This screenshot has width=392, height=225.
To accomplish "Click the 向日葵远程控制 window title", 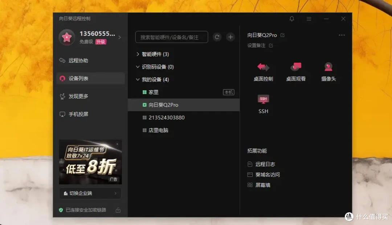I will tap(74, 19).
